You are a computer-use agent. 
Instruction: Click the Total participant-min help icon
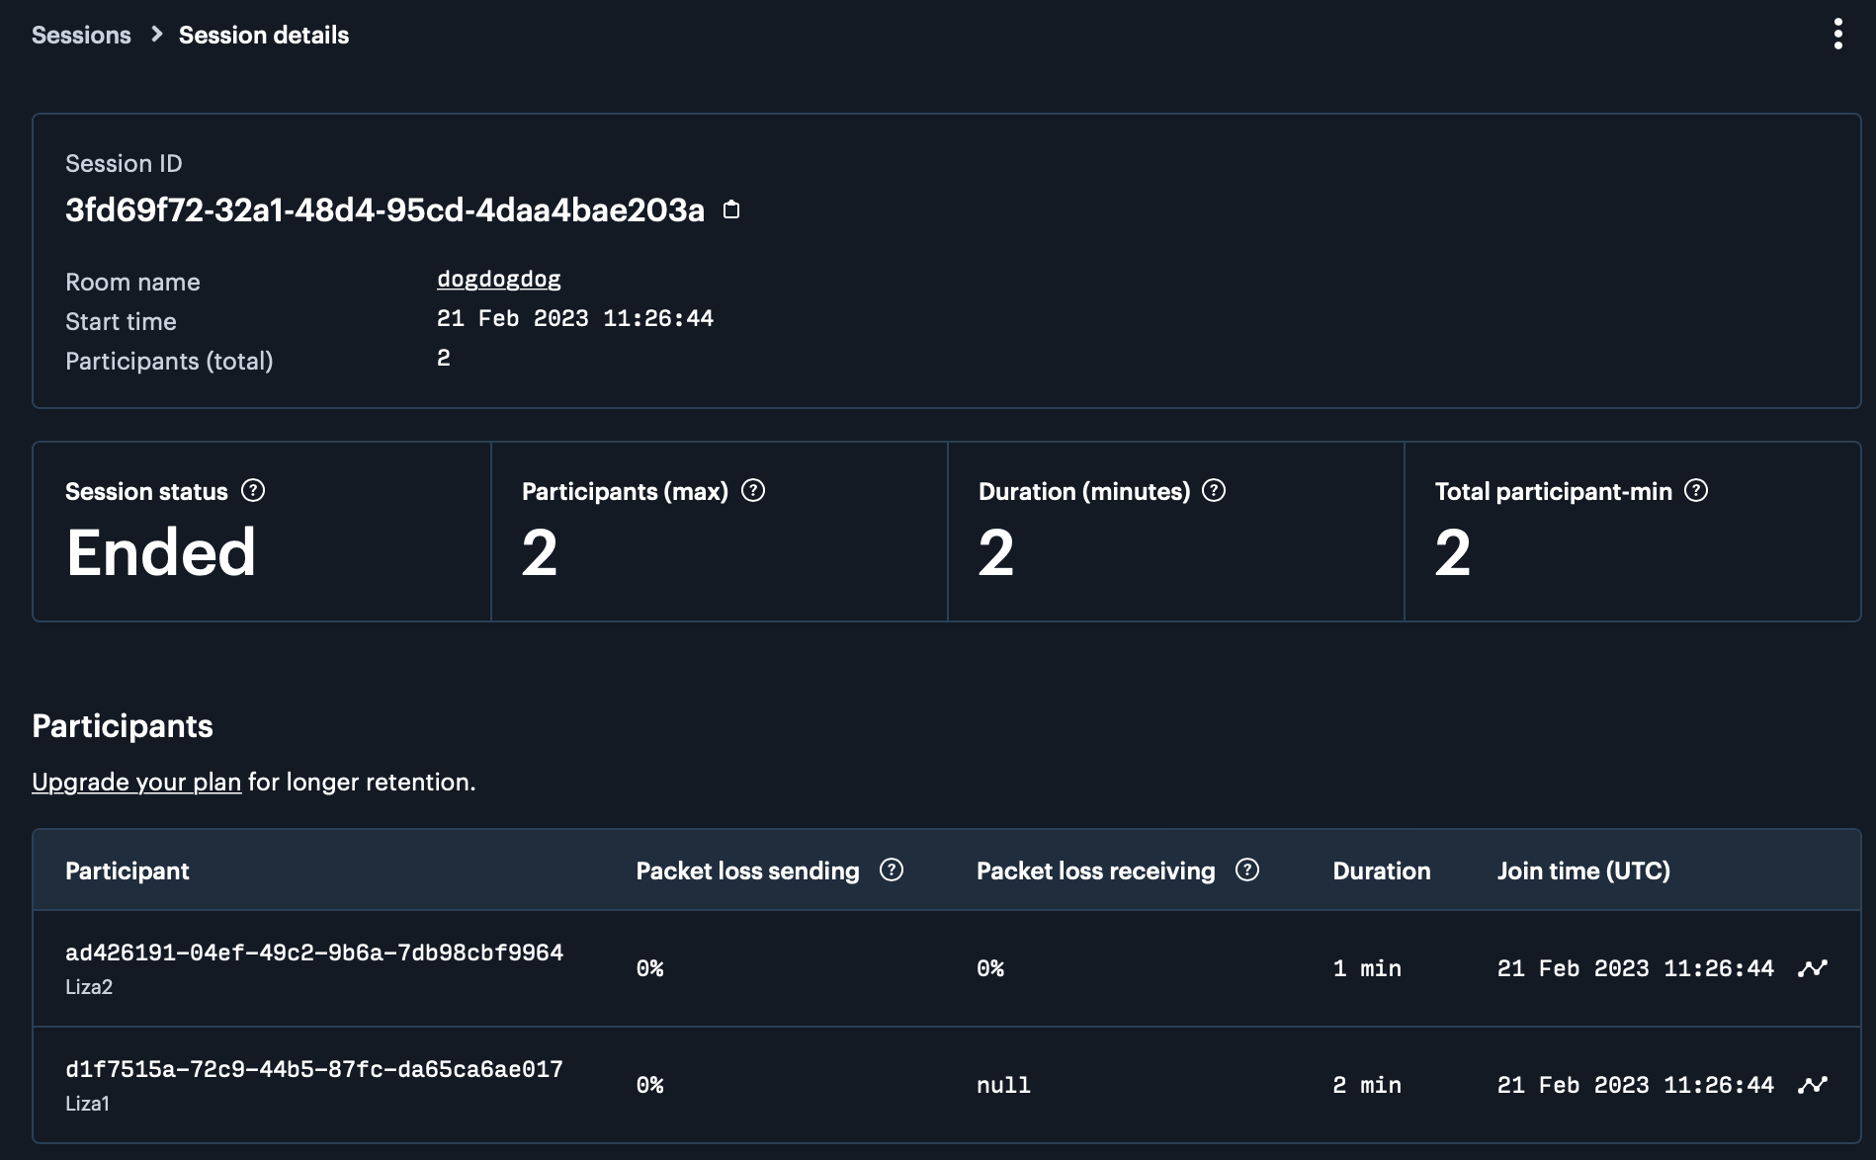click(1697, 490)
